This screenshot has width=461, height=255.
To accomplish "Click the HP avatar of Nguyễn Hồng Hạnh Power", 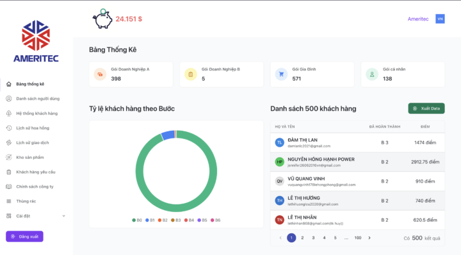I will pos(279,161).
